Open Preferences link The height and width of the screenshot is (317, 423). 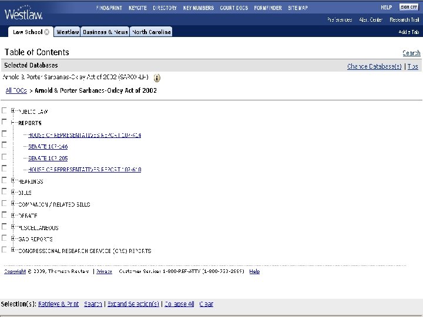(x=340, y=20)
